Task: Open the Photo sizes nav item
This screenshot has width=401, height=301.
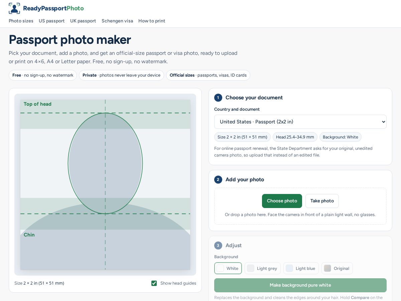Action: (21, 21)
